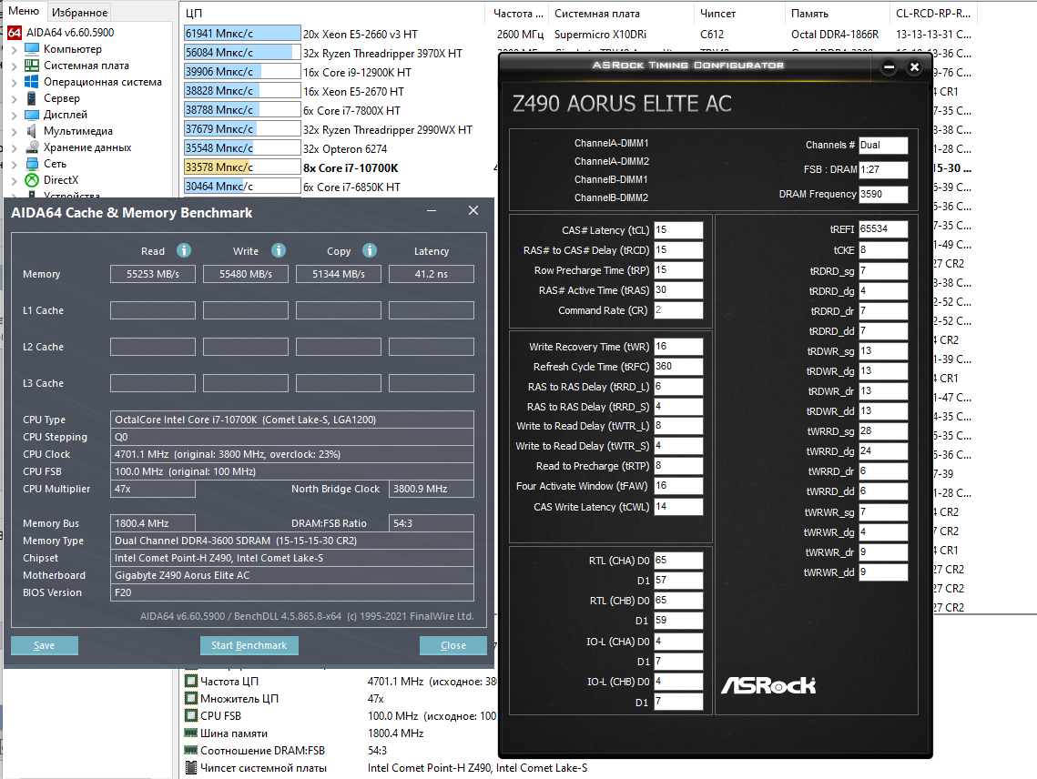Viewport: 1037px width, 779px height.
Task: Click the CPU FSB row icon
Action: (191, 715)
